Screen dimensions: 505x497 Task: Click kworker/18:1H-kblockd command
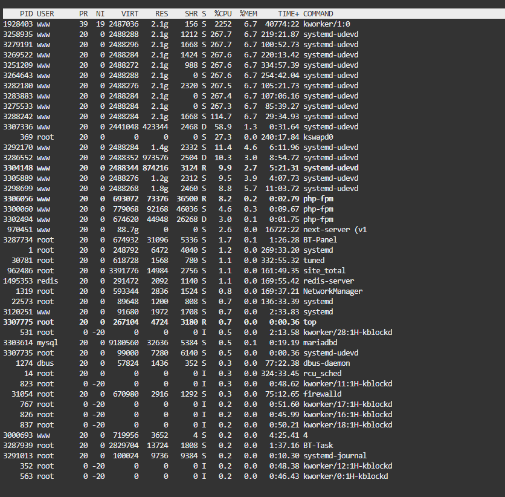[x=348, y=425]
